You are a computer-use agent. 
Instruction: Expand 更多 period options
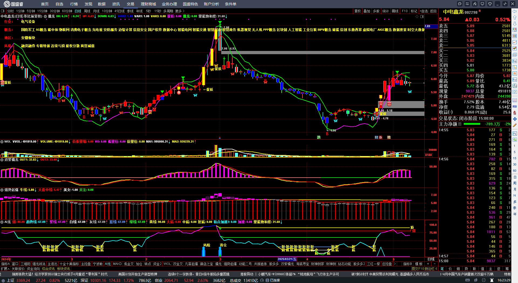click(180, 11)
